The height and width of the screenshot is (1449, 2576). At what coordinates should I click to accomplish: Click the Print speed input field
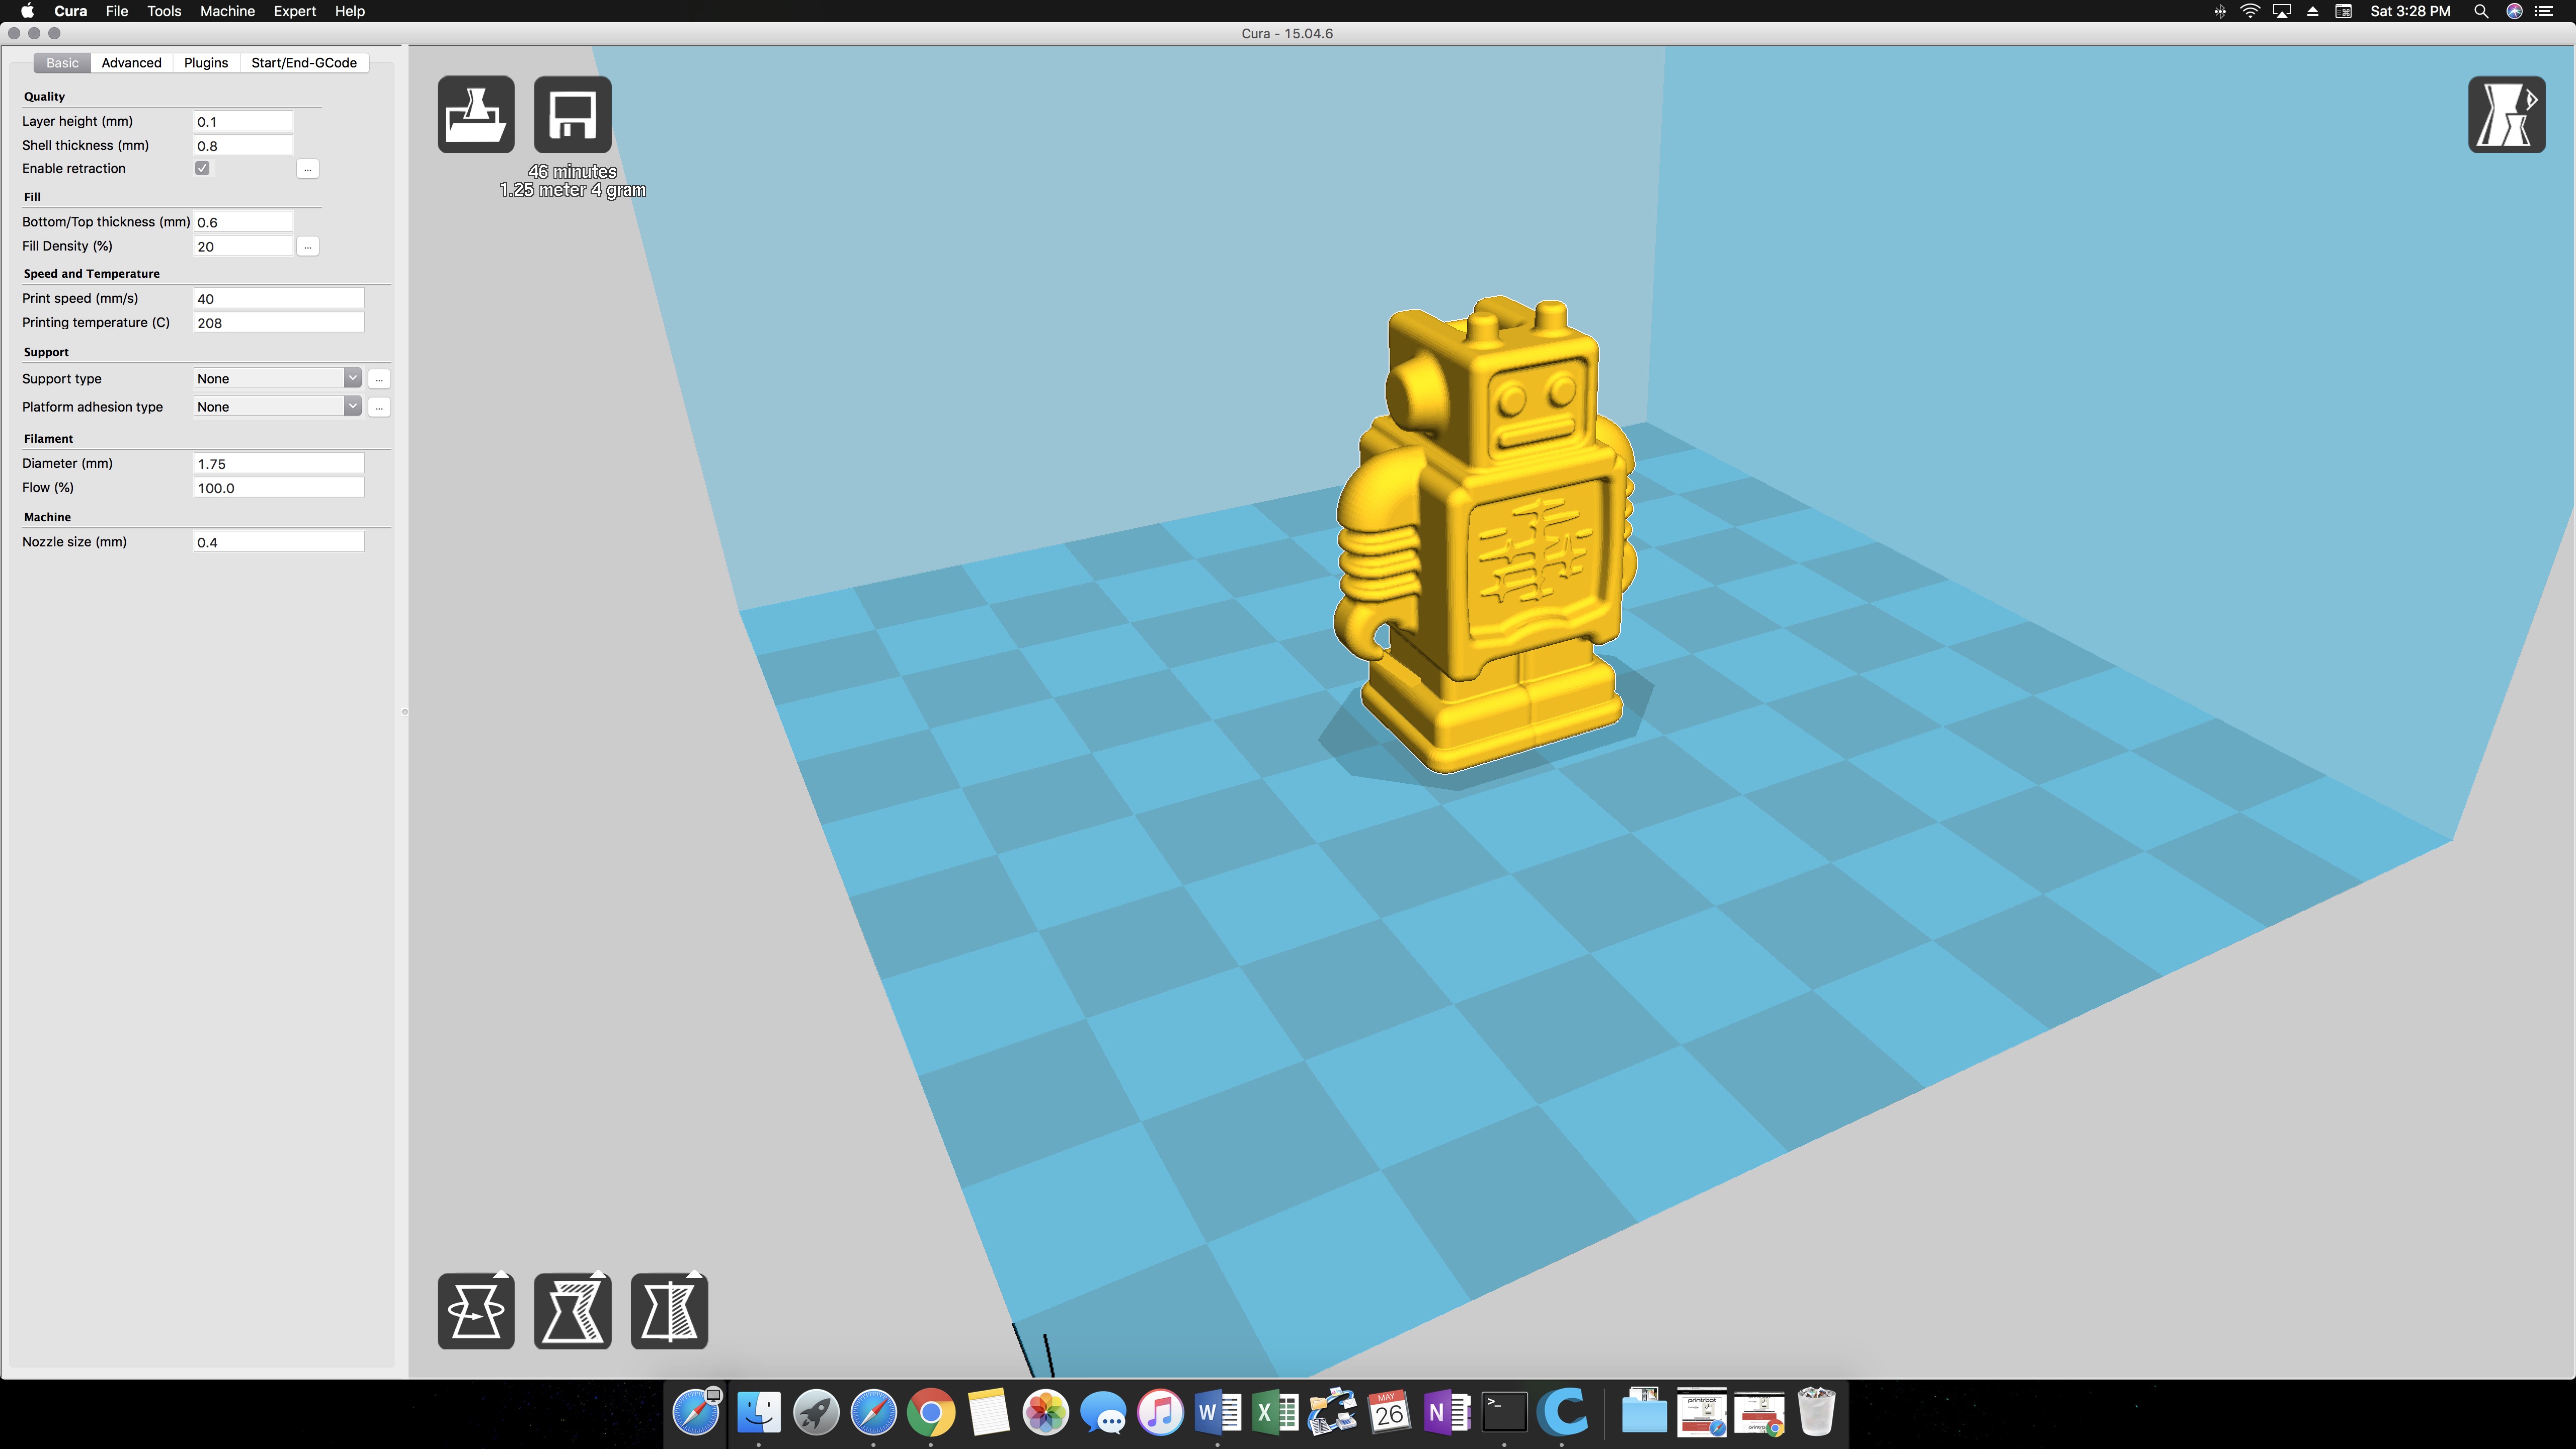(279, 298)
